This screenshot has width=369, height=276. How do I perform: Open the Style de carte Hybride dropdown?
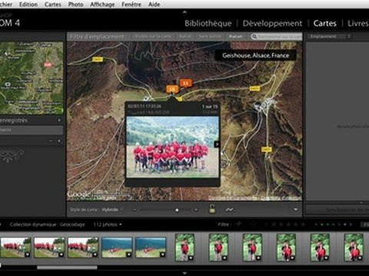click(x=112, y=210)
